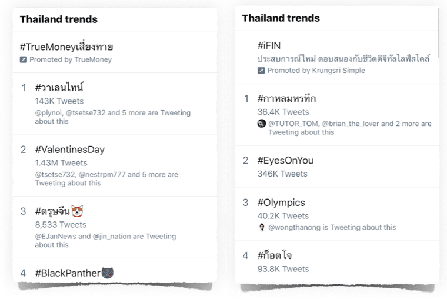The image size is (447, 302).
Task: Open the #ก็อตโจ trend
Action: pyautogui.click(x=274, y=255)
